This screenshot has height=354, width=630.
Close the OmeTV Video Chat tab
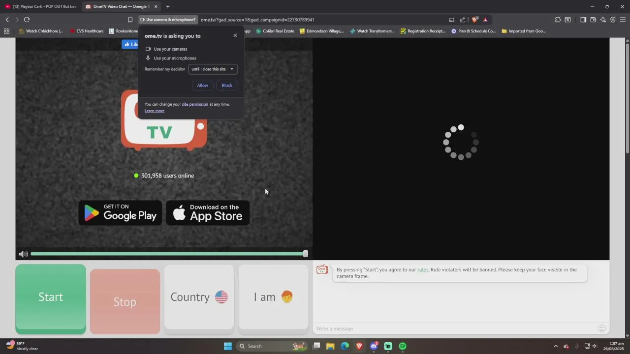click(x=156, y=6)
